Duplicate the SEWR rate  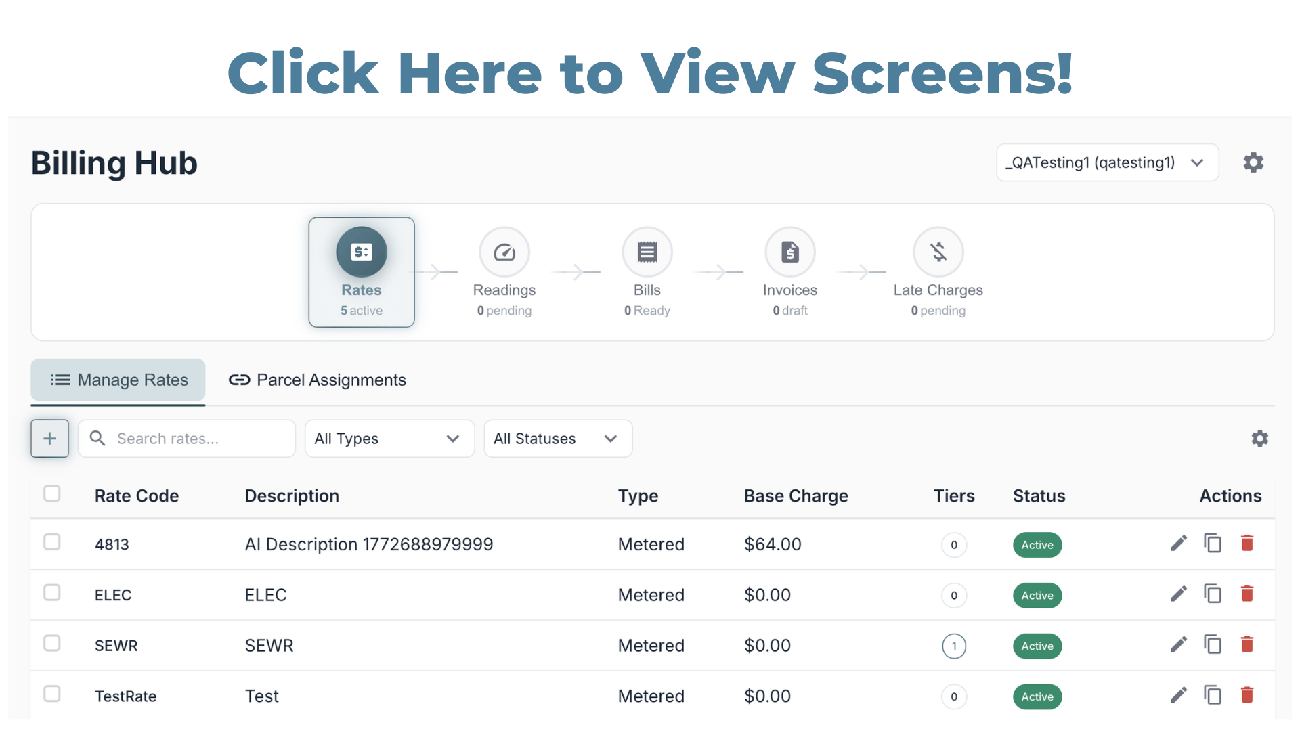(x=1213, y=644)
